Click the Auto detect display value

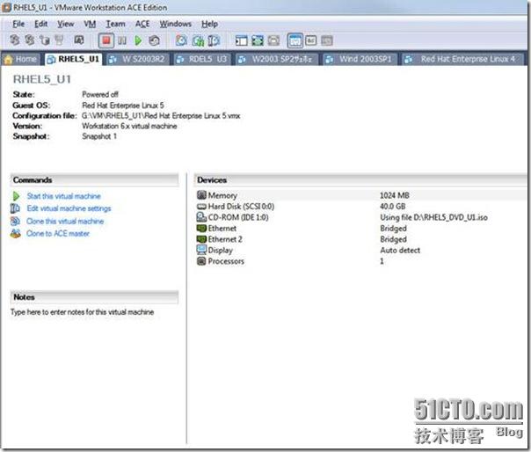(400, 250)
